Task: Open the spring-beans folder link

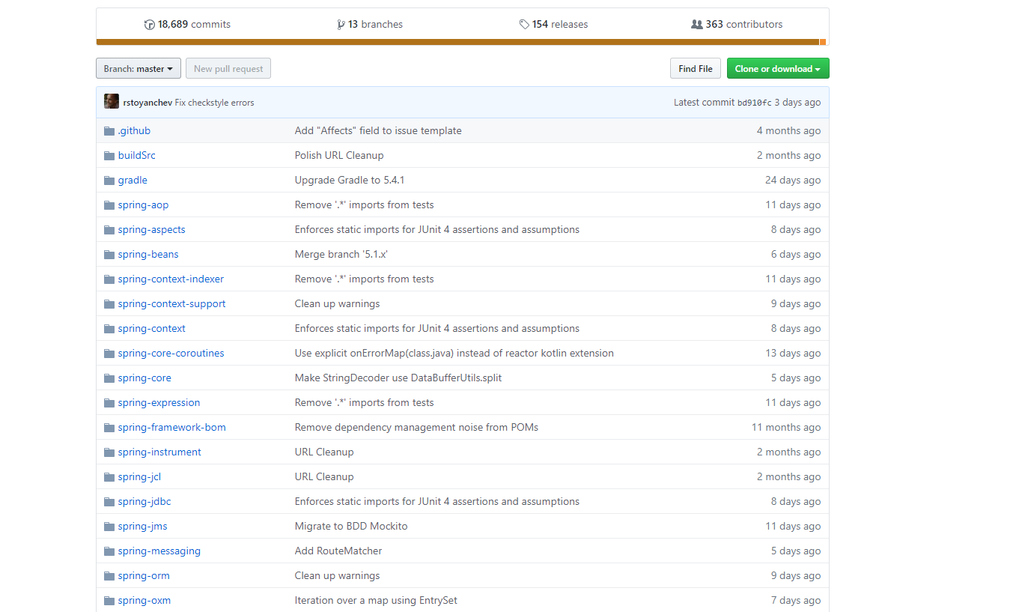Action: tap(148, 255)
